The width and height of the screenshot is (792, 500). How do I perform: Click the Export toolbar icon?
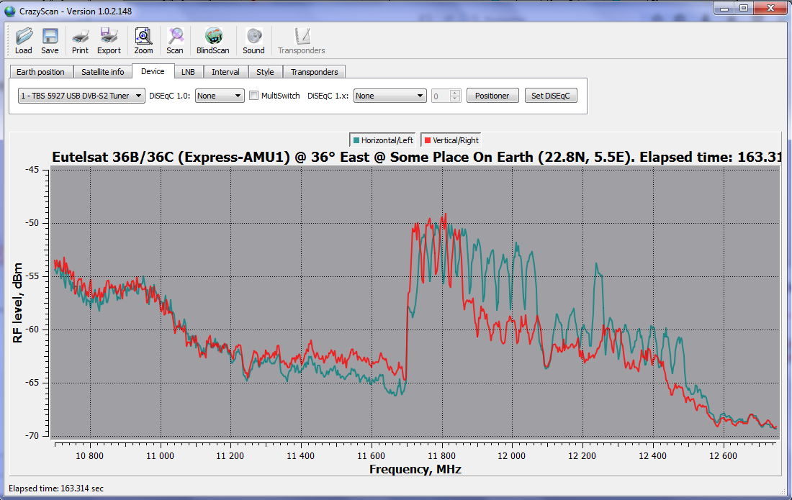pyautogui.click(x=109, y=37)
